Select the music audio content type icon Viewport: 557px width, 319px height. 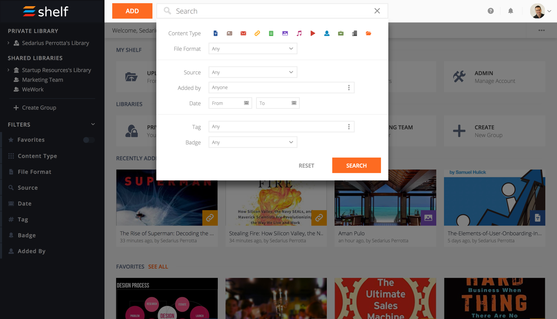(x=299, y=33)
